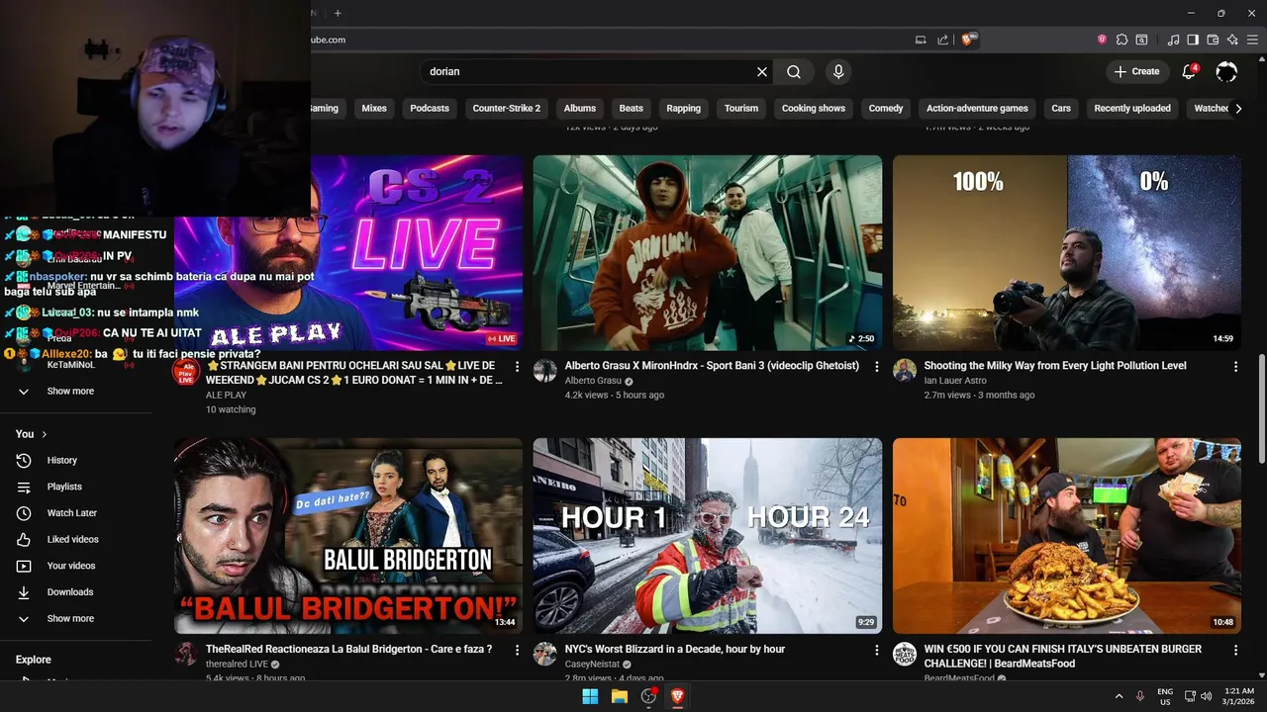Select the Recently uploaded filter chip
Screen dimensions: 1267x712
point(1132,109)
